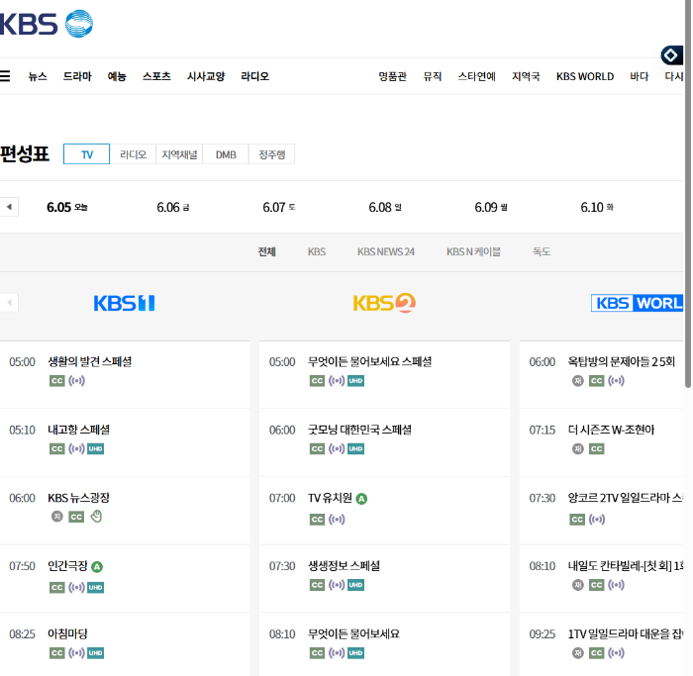Click UHD badge under 무엇이든 물어보세요 스페셜
Viewport: 693px width, 676px height.
click(x=355, y=381)
